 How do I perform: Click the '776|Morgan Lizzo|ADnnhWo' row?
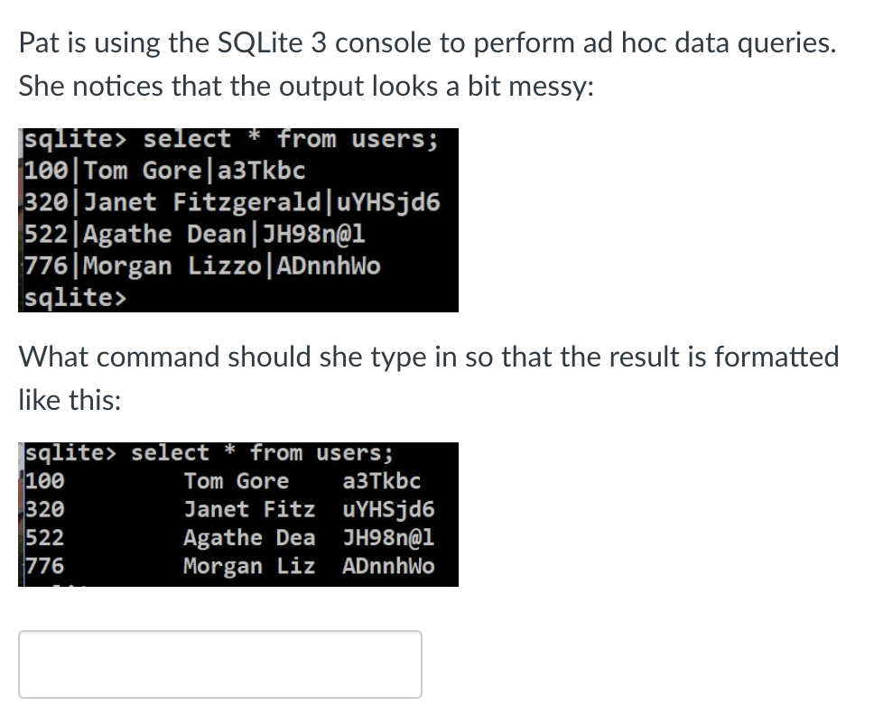pos(201,265)
